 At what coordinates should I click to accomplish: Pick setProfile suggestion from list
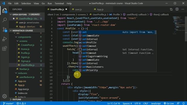click(117, 43)
